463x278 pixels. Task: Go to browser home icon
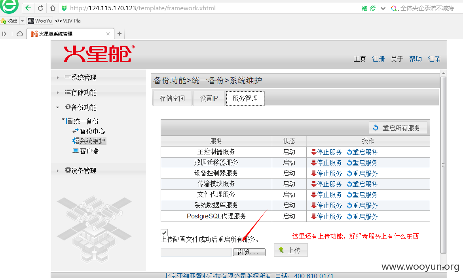point(53,8)
